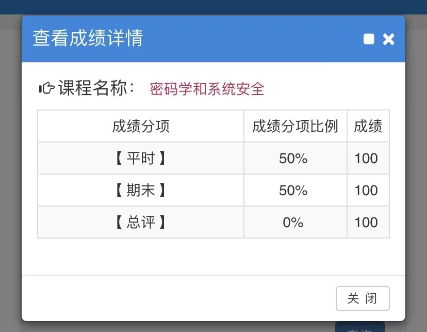Select the 【平时】 row label
427x332 pixels.
tap(141, 159)
